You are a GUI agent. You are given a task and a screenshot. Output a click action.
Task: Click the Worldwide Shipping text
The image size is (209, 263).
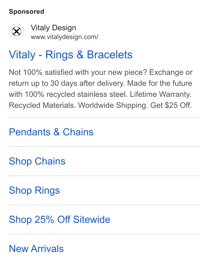[113, 105]
